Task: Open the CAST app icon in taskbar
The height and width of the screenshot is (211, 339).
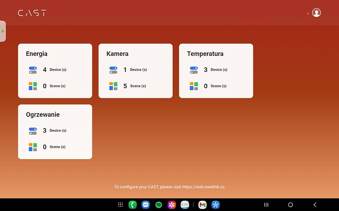Action: (185, 205)
